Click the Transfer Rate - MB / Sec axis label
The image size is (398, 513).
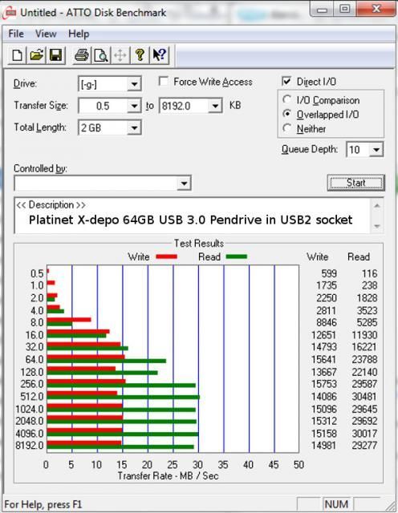click(168, 475)
